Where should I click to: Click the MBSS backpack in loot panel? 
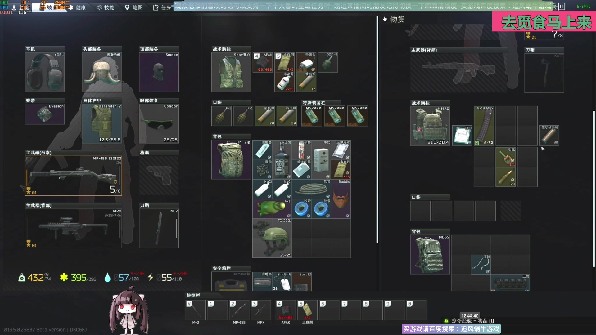click(x=430, y=255)
